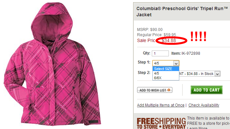Click the Step 2 dropdown arrow
The image size is (230, 129).
[218, 74]
